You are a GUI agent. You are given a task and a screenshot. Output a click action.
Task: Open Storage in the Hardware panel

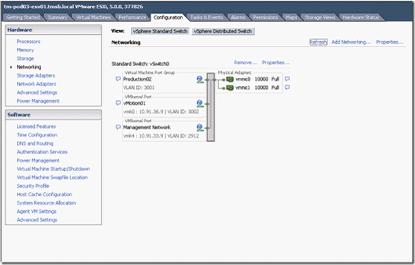(x=25, y=59)
